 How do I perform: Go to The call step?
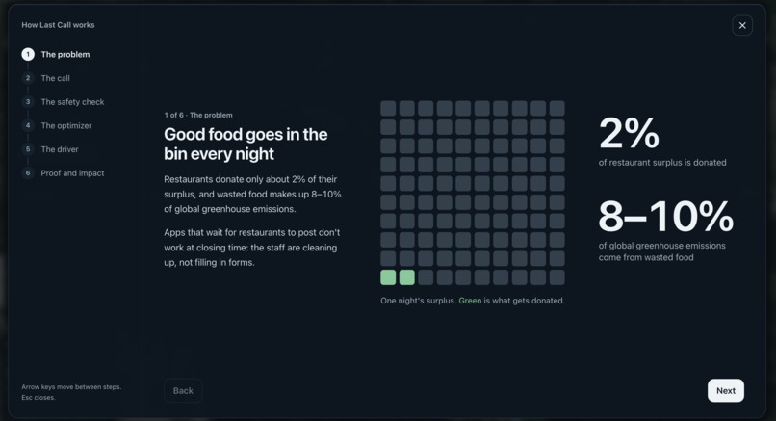point(56,78)
